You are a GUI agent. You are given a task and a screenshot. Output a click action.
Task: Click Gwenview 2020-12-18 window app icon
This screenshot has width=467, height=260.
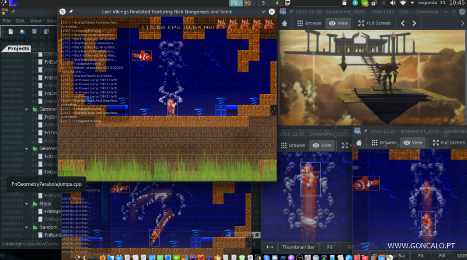point(283,12)
